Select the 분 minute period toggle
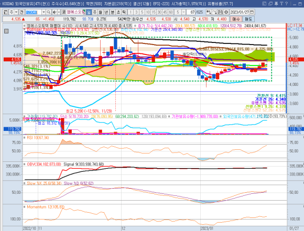 point(113,12)
